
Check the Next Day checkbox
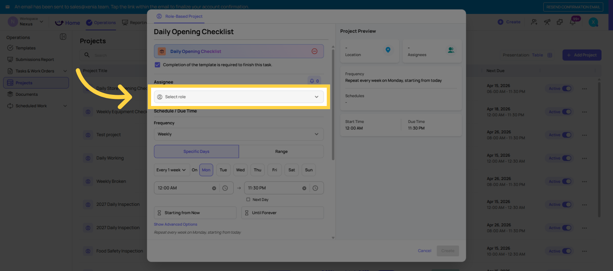(248, 199)
